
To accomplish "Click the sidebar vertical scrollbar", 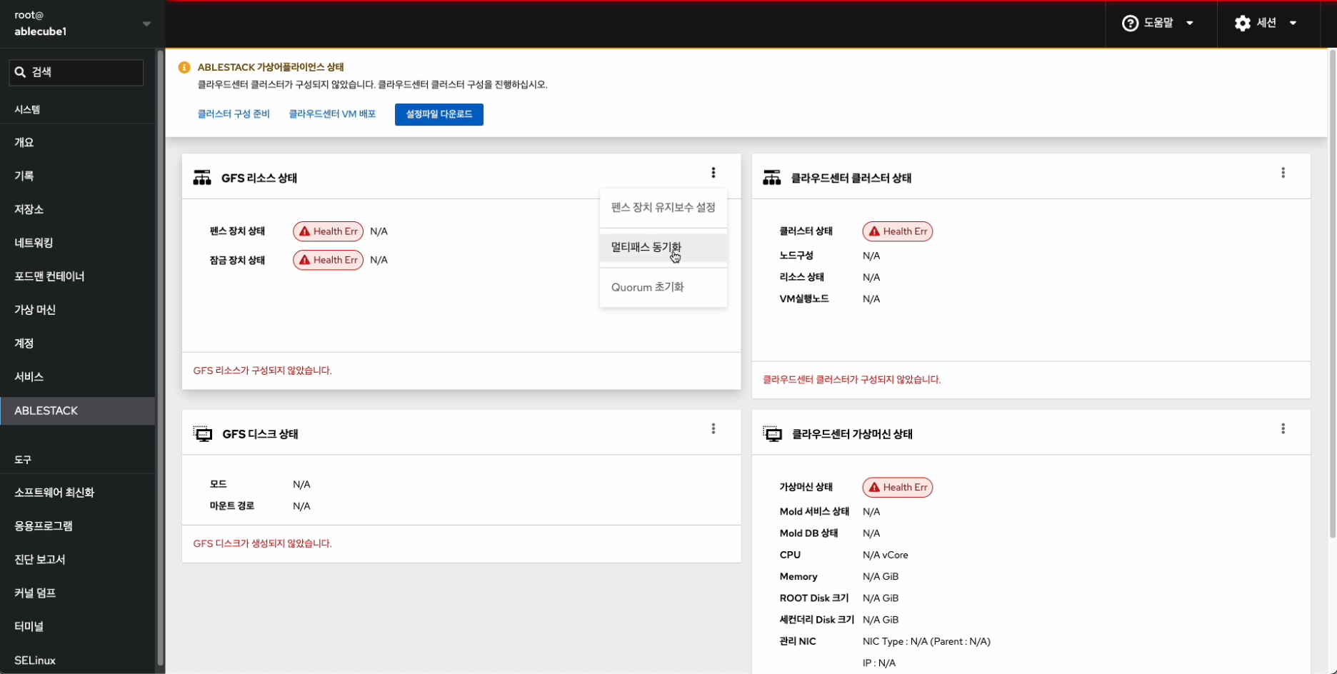I will [x=160, y=357].
